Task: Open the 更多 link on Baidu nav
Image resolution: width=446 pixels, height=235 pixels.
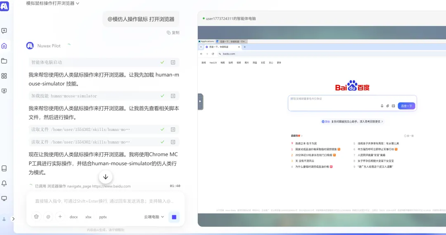Action: tap(279, 63)
